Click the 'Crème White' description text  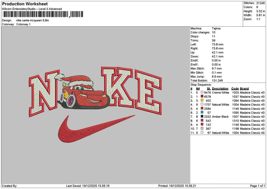coord(220,93)
